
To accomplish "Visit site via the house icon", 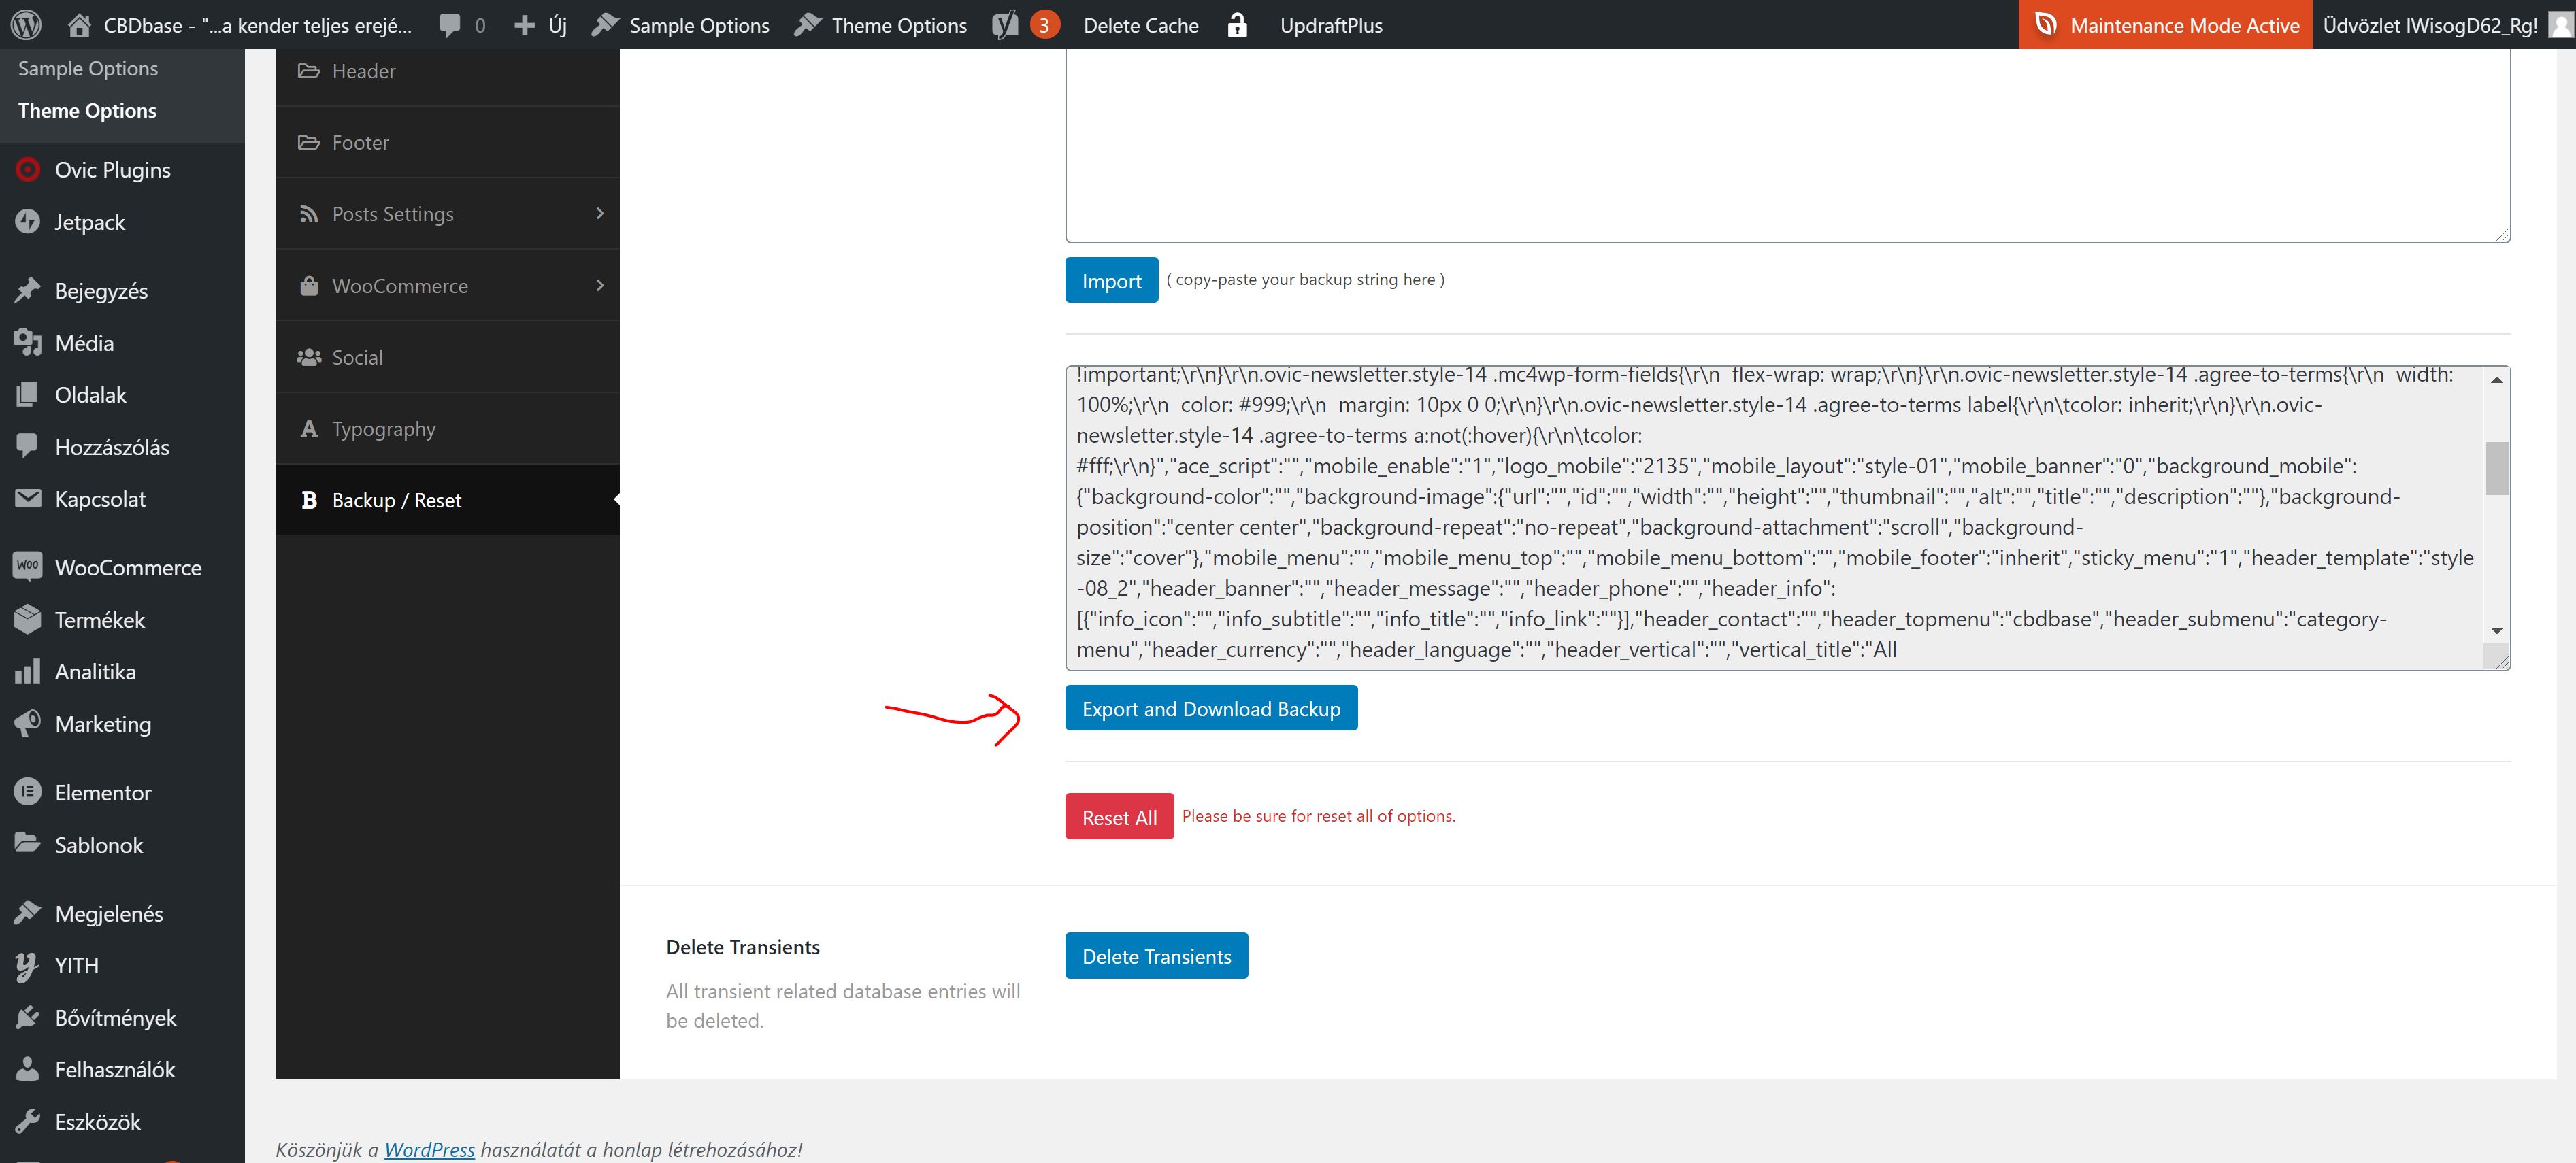I will click(x=79, y=25).
